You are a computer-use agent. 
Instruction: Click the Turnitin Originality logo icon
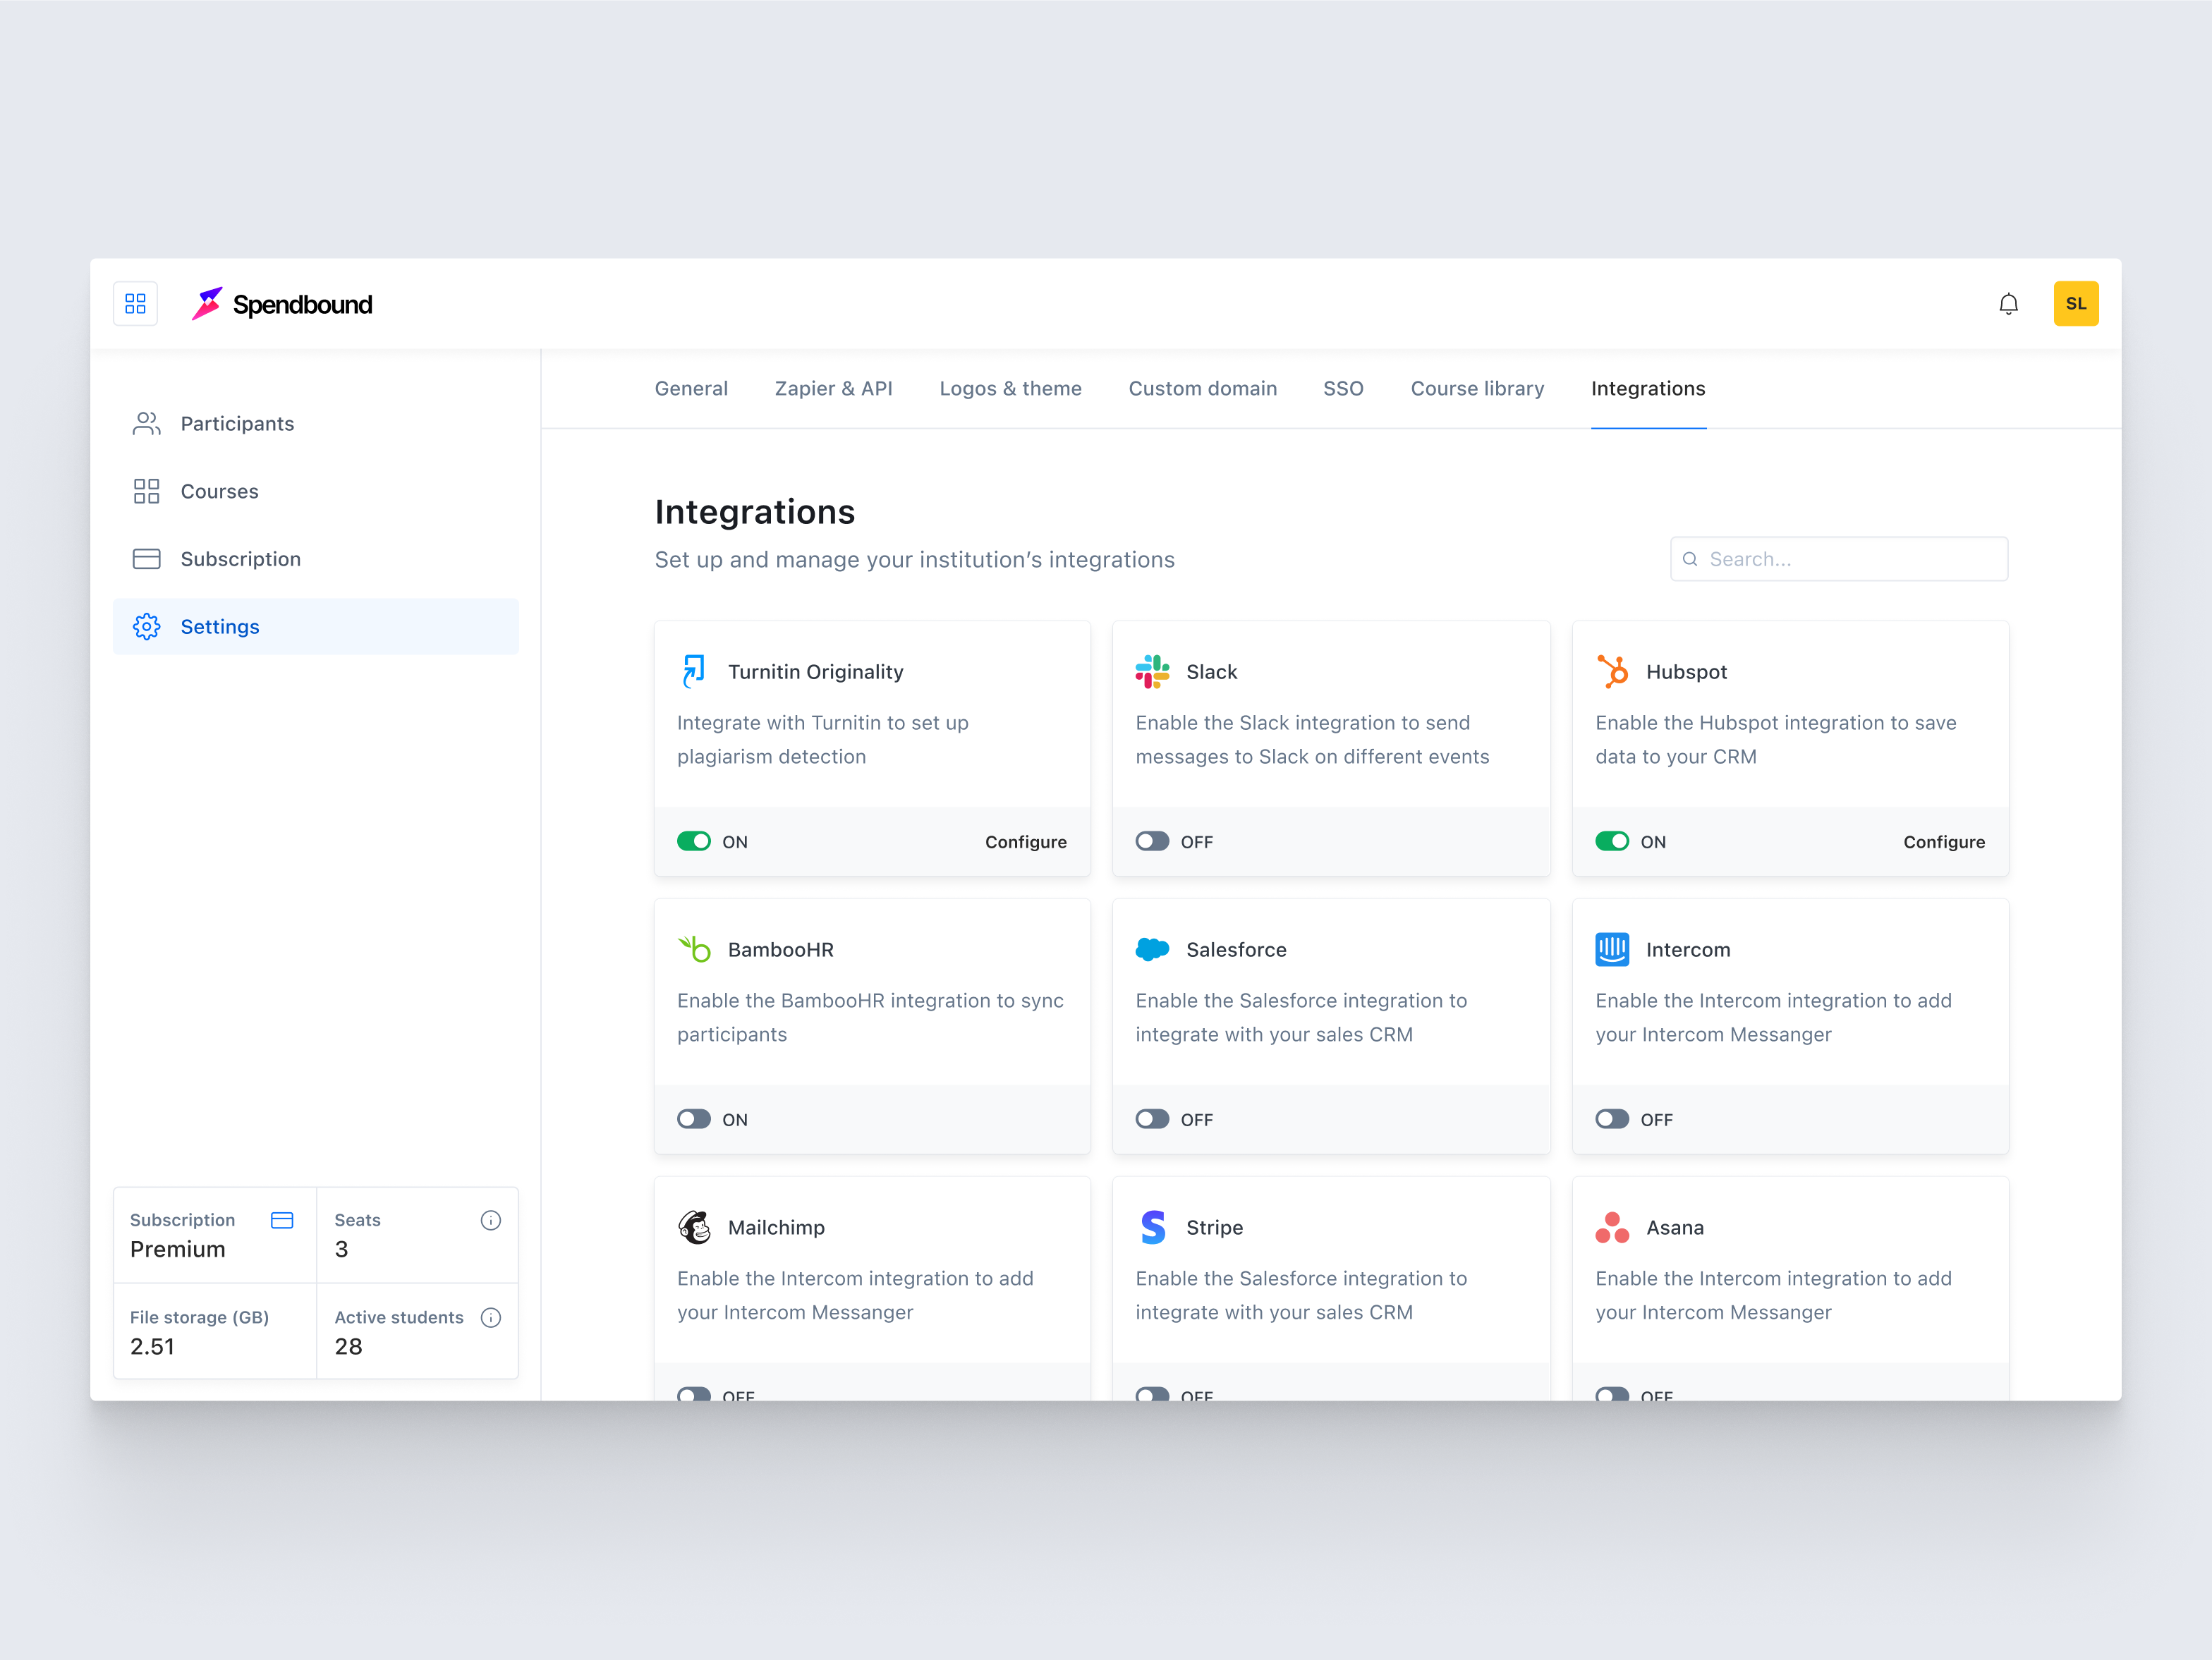click(694, 671)
